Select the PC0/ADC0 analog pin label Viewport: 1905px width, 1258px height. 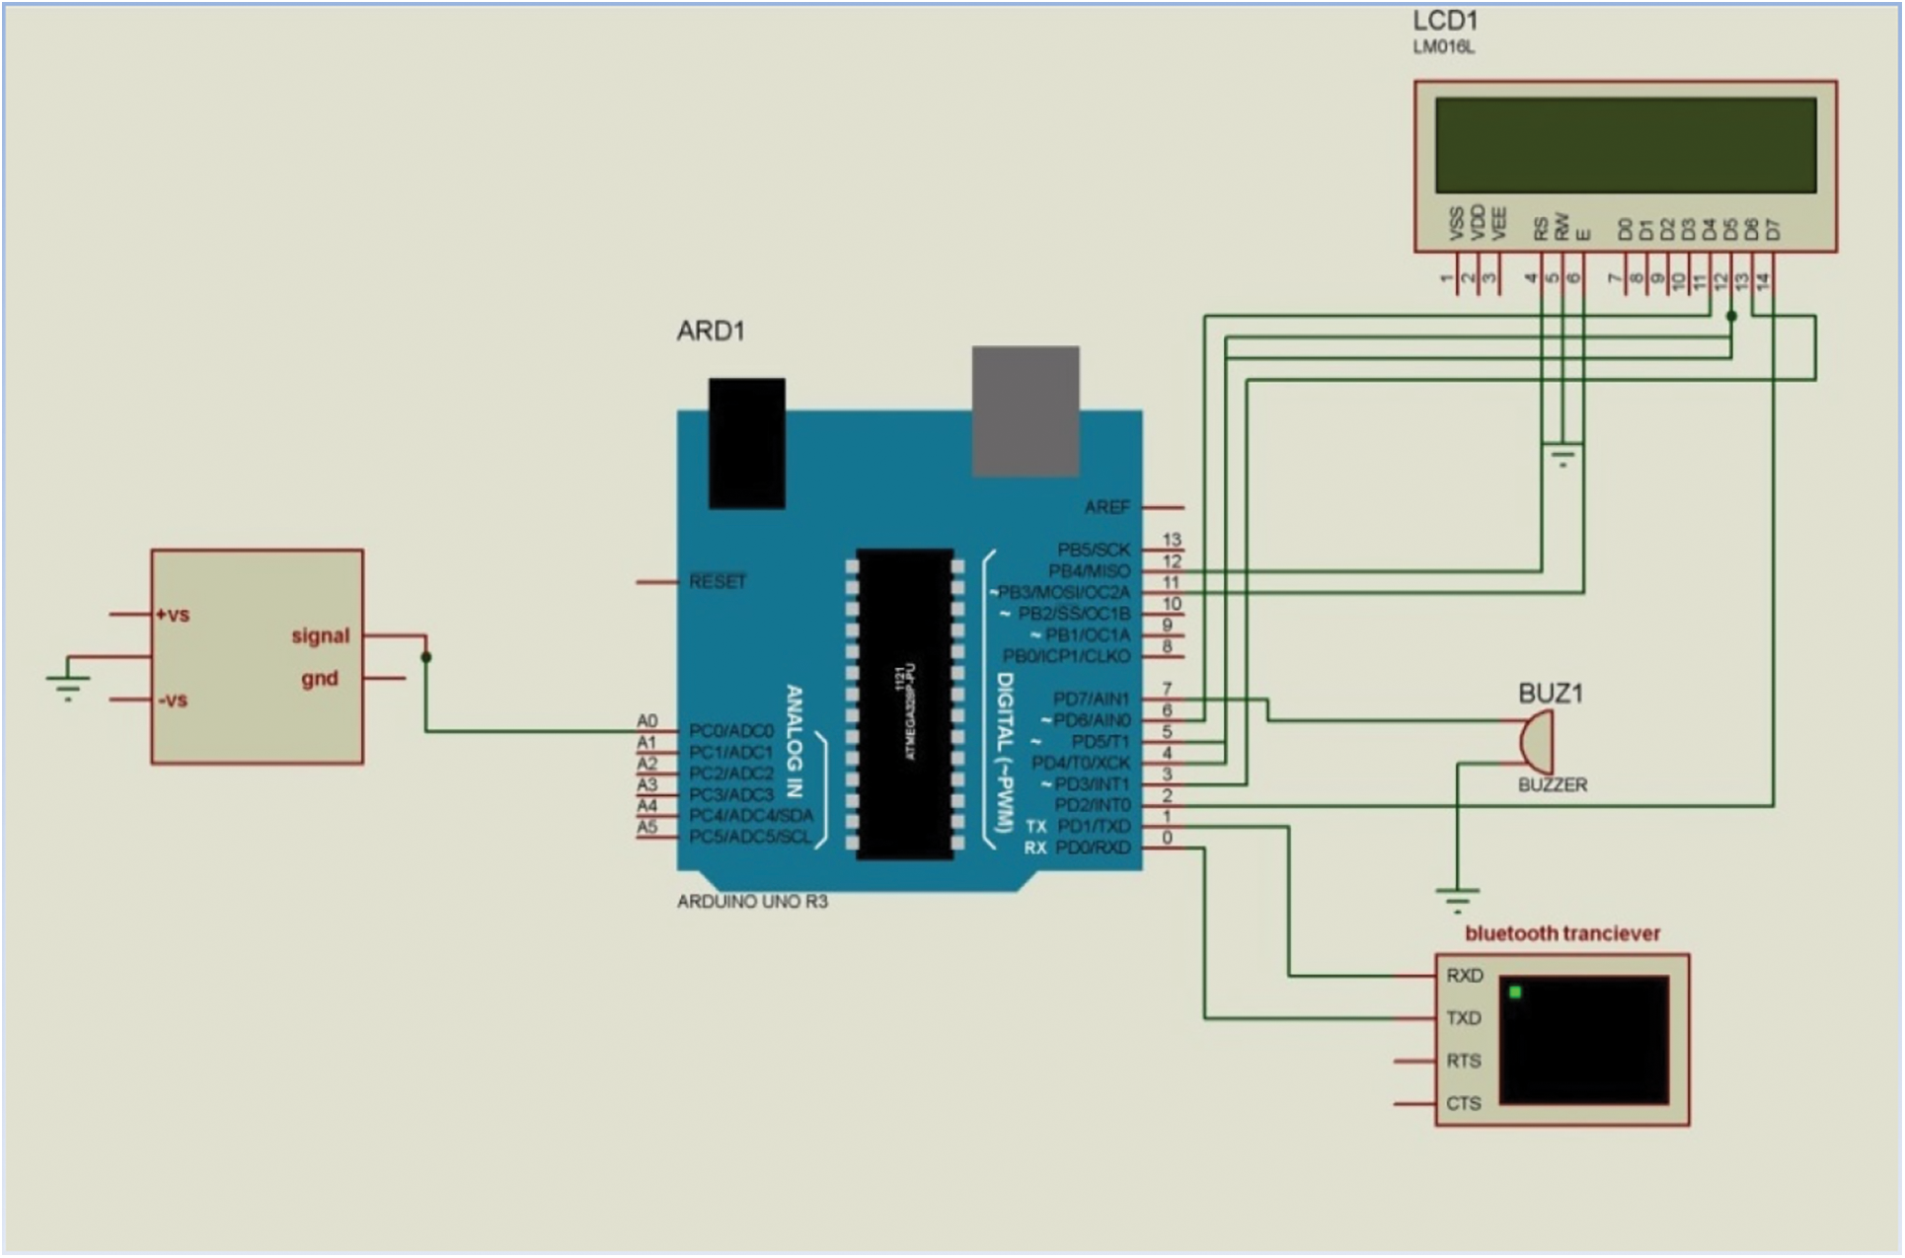730,731
